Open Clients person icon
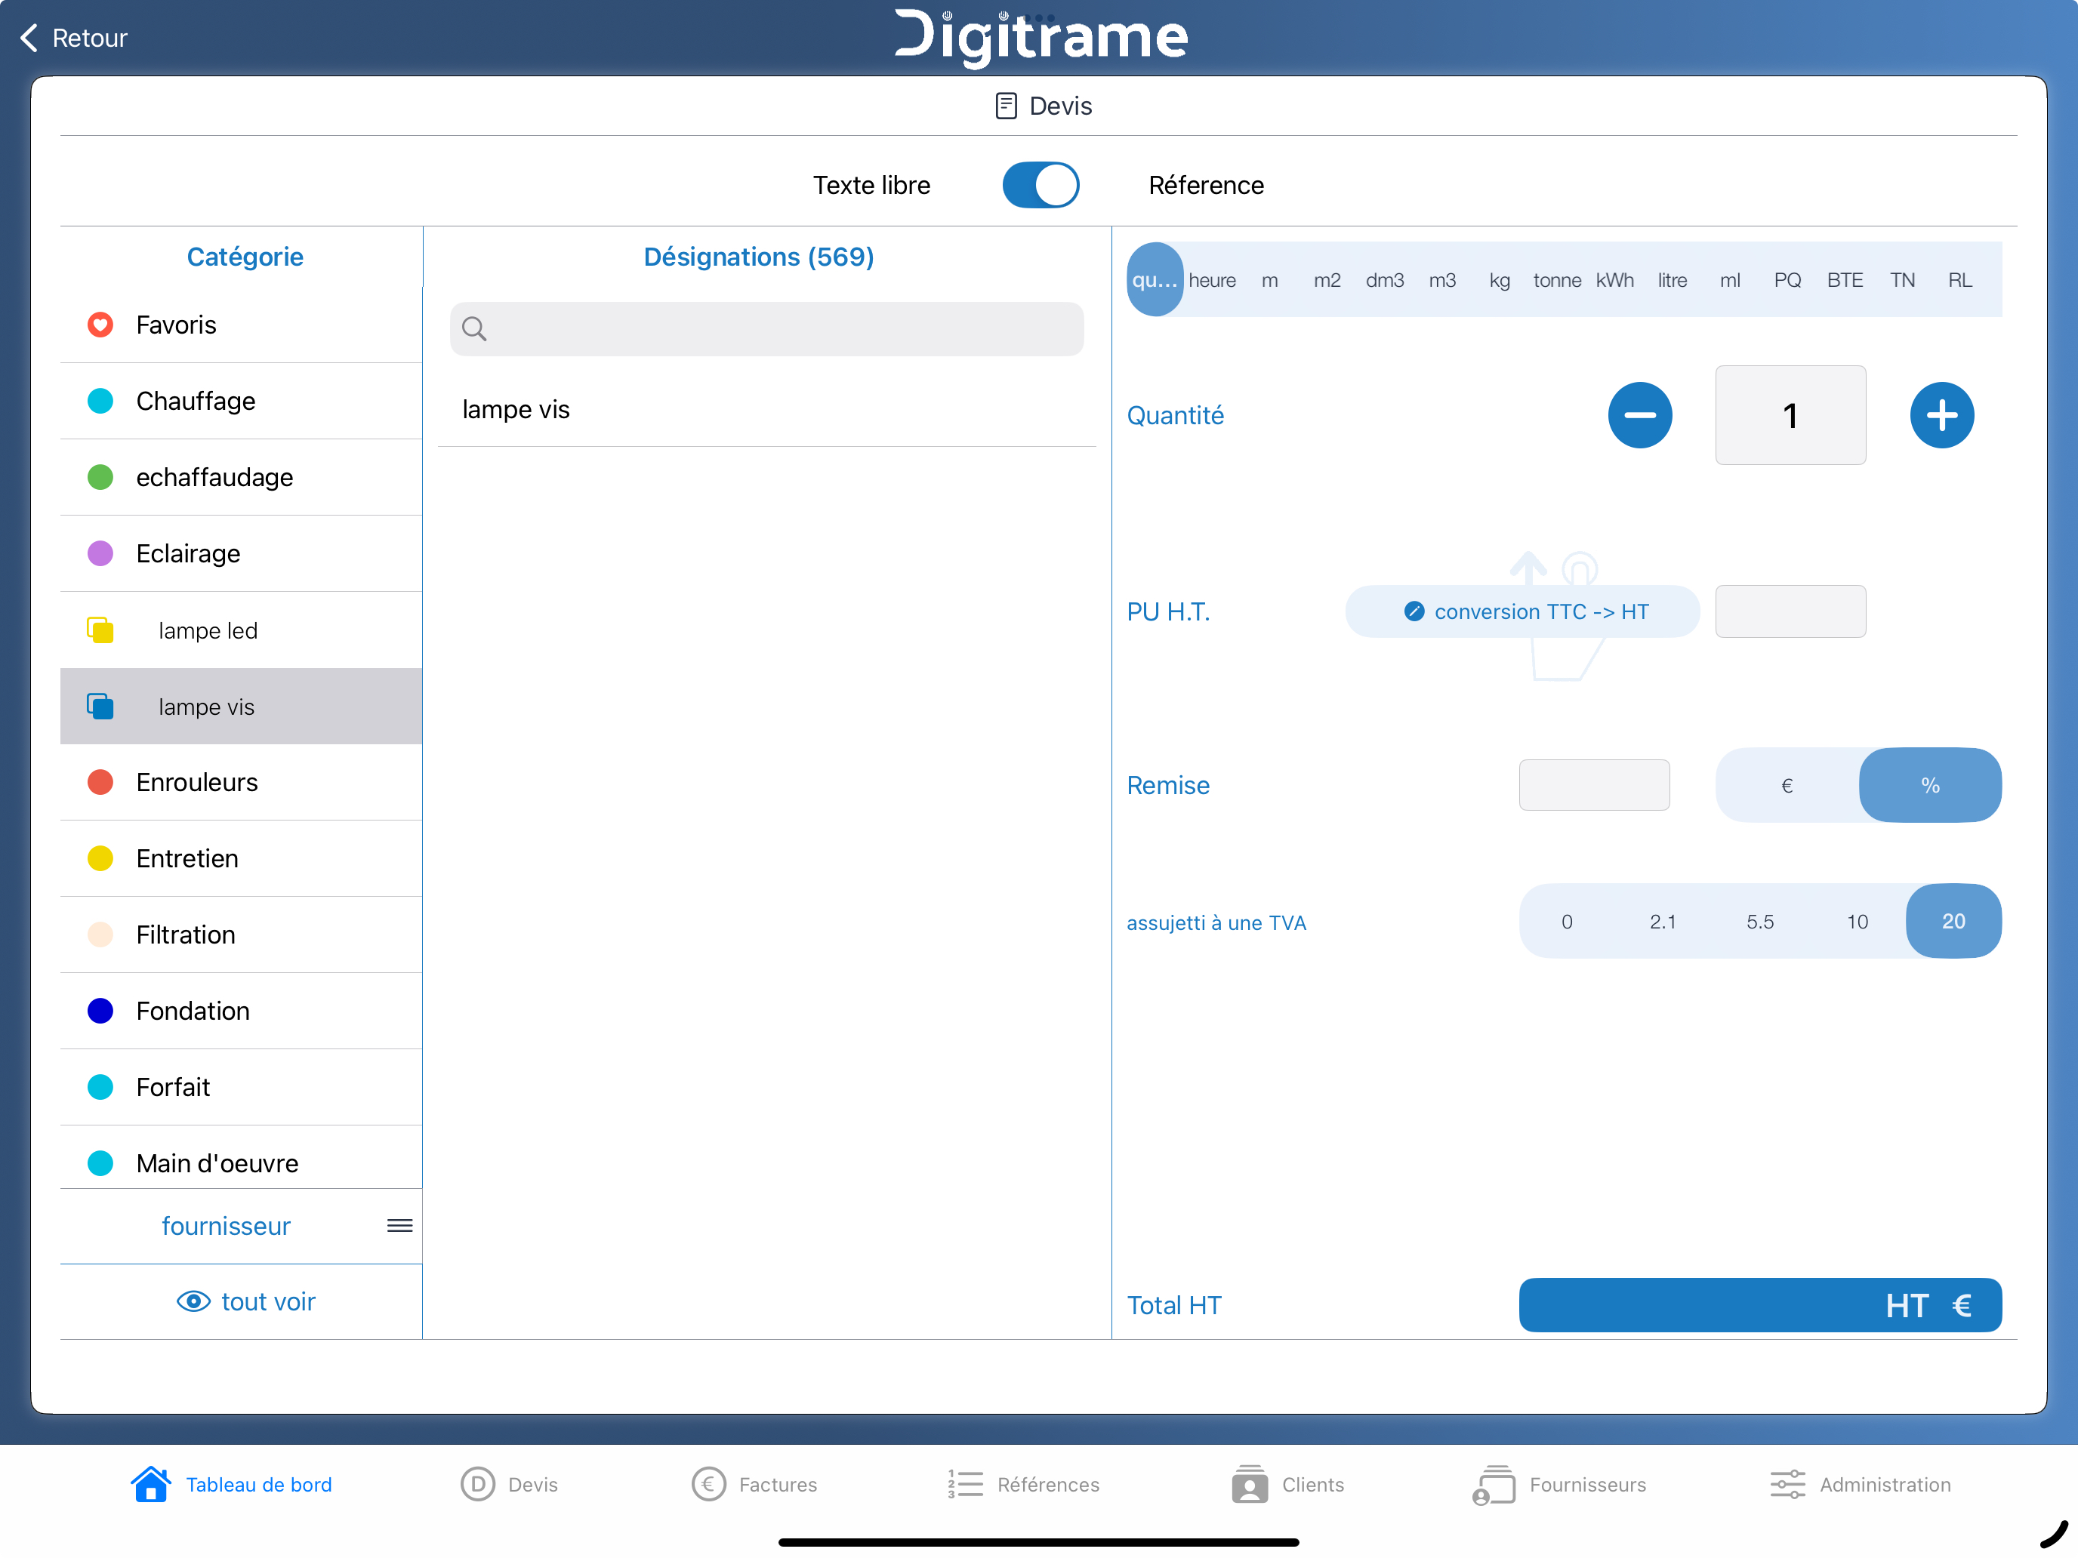The image size is (2078, 1558). 1250,1484
